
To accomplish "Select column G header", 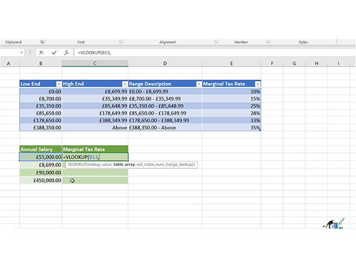I will (x=294, y=64).
